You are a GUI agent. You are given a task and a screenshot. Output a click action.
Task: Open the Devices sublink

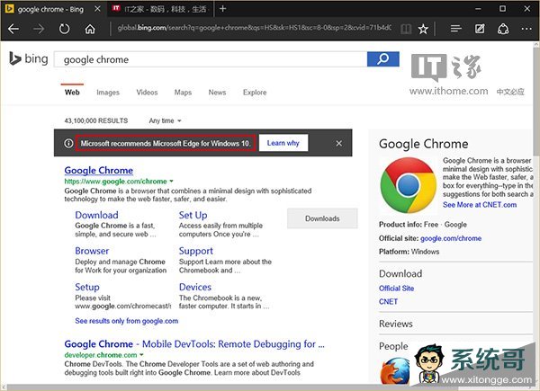[x=195, y=287]
